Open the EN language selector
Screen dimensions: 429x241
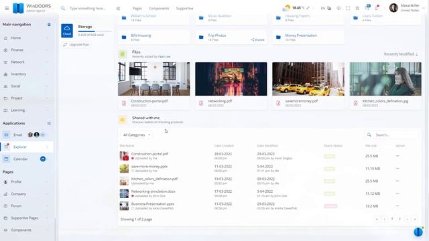click(x=326, y=9)
